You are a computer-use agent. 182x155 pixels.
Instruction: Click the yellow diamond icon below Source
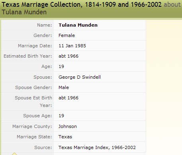pos(14,154)
